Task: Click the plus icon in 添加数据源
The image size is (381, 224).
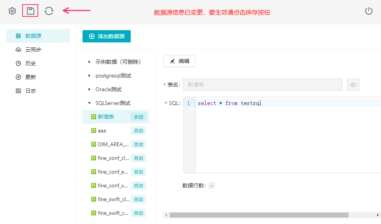Action: coord(92,36)
